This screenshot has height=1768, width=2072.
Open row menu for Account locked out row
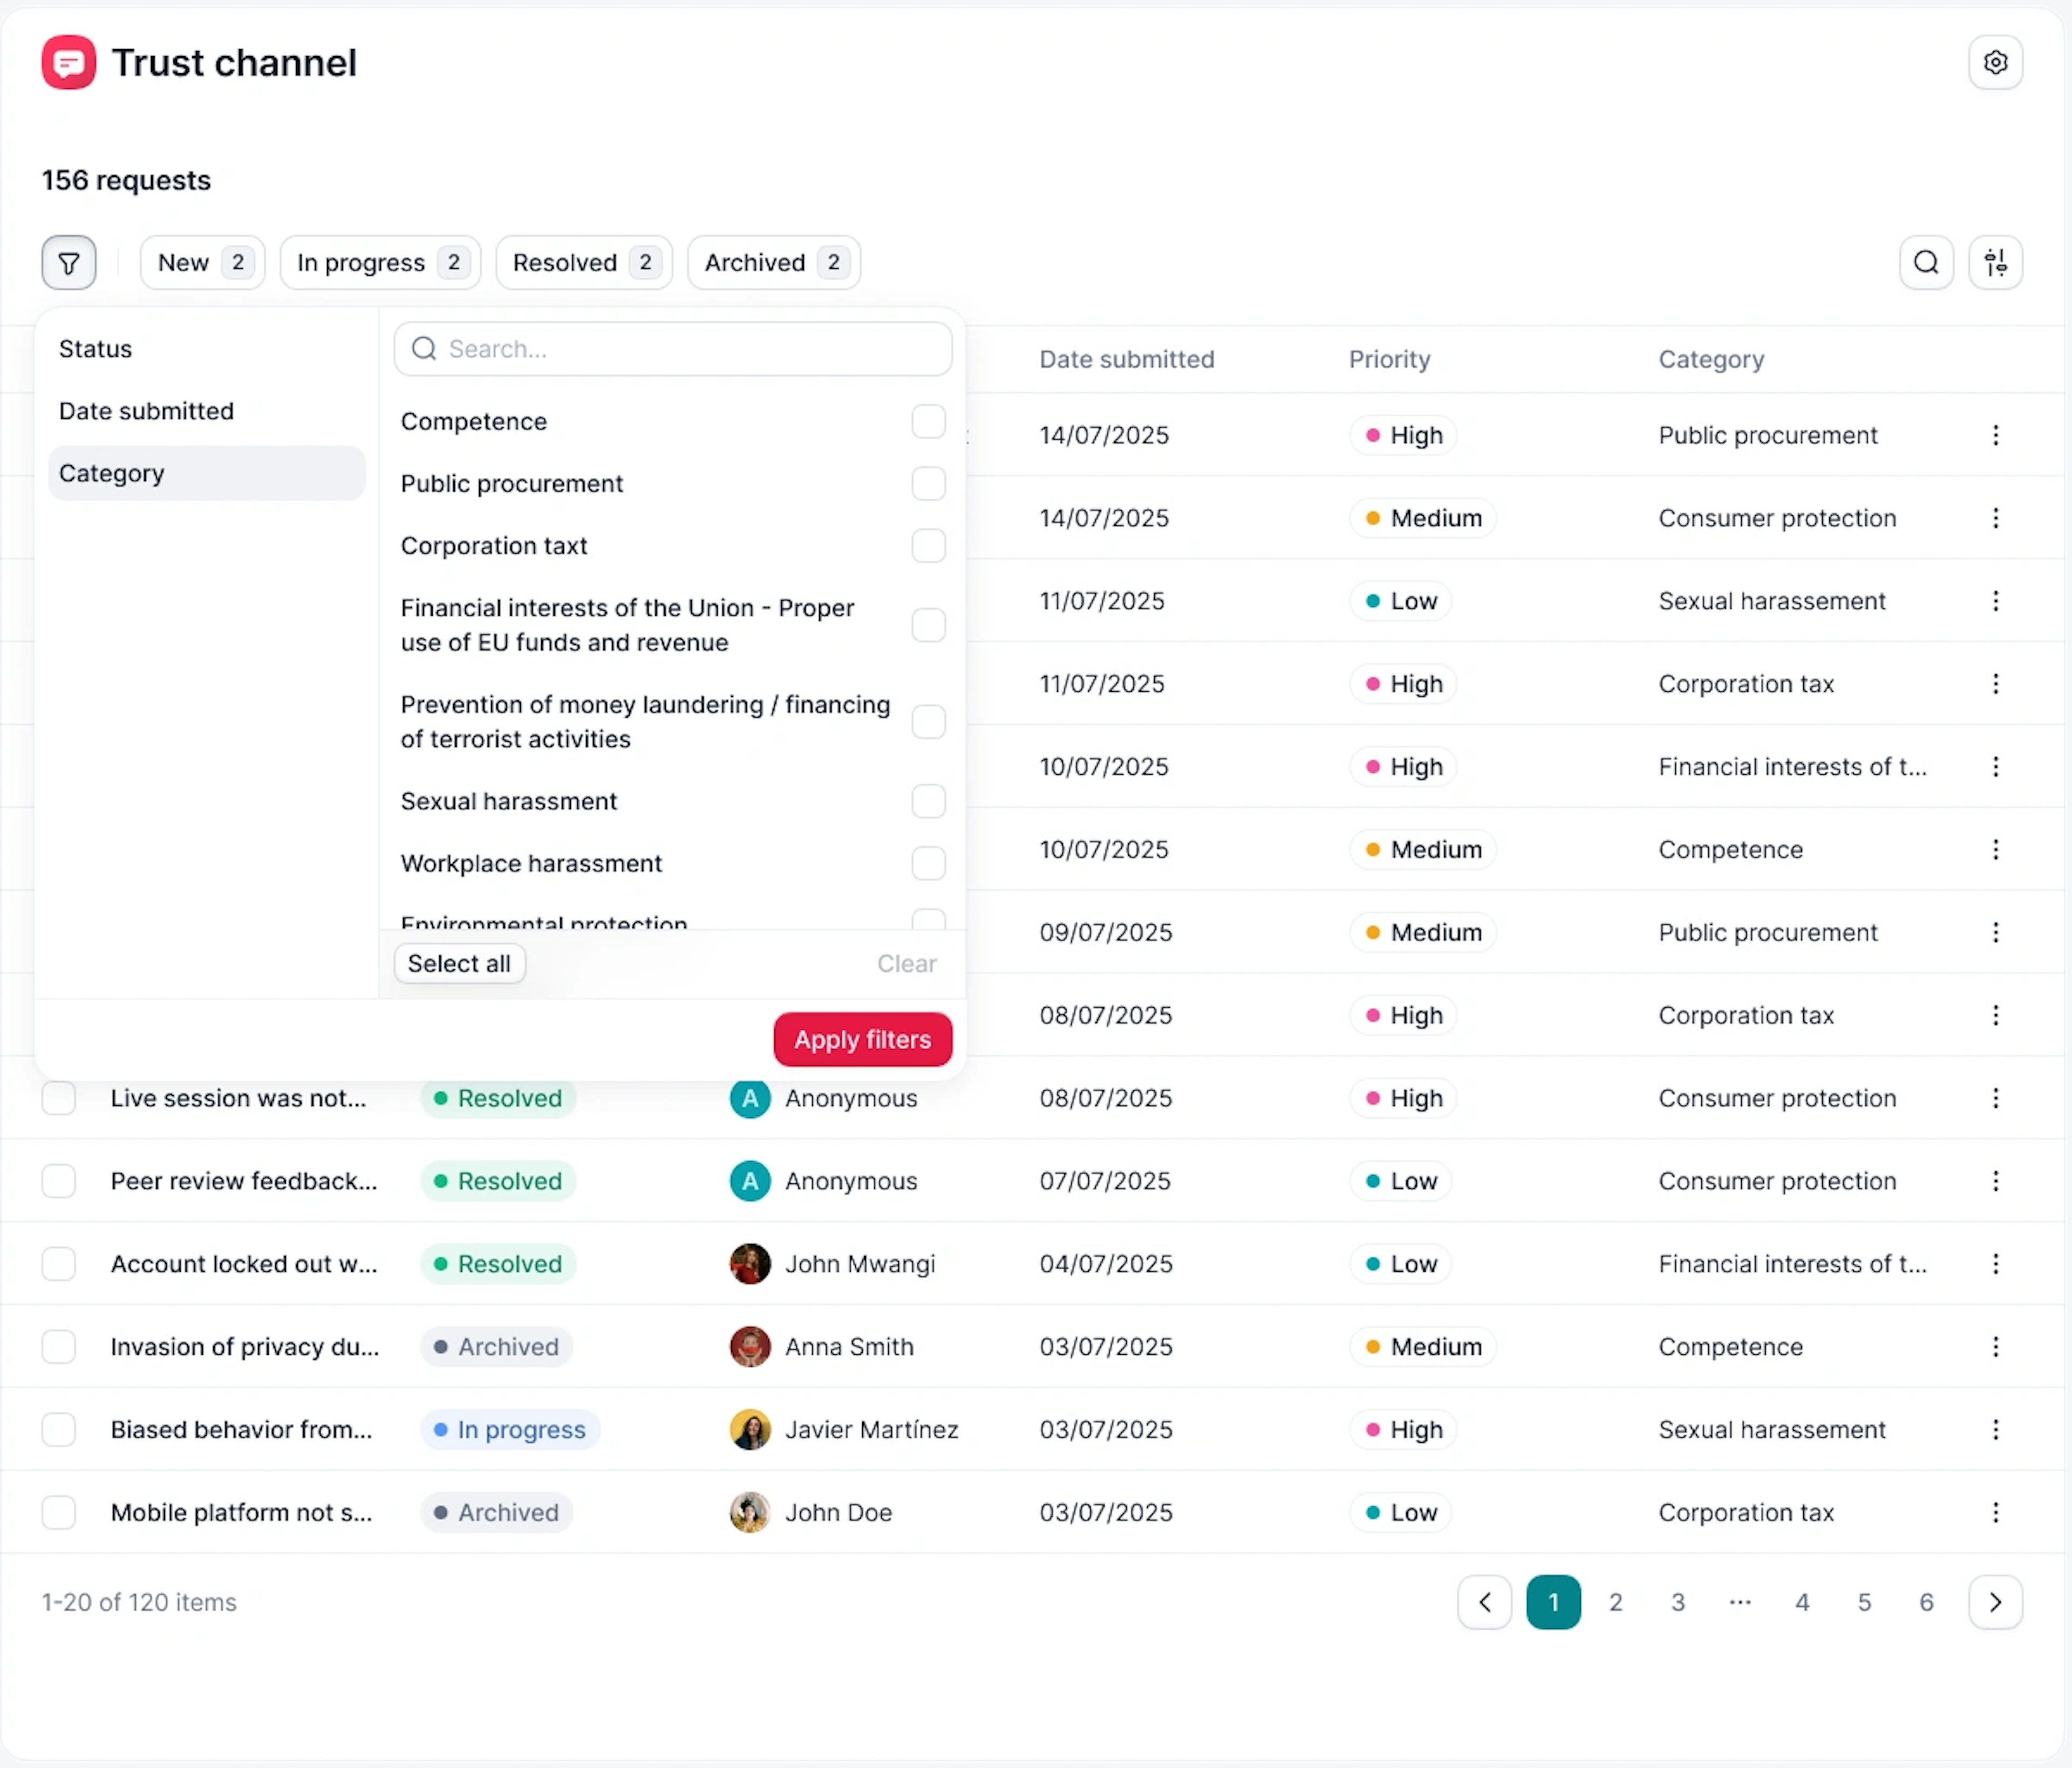click(x=1995, y=1264)
